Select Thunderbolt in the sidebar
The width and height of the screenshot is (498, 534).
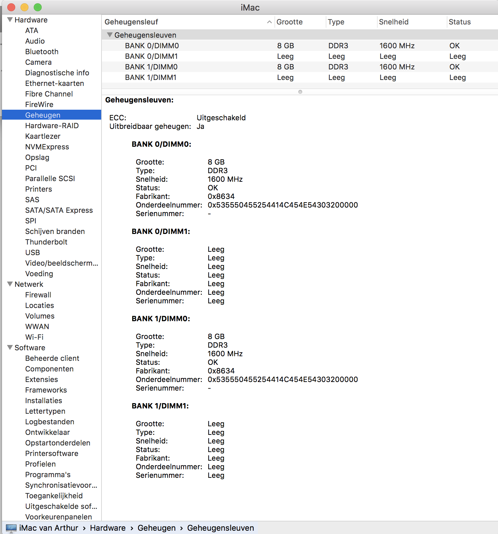click(46, 242)
